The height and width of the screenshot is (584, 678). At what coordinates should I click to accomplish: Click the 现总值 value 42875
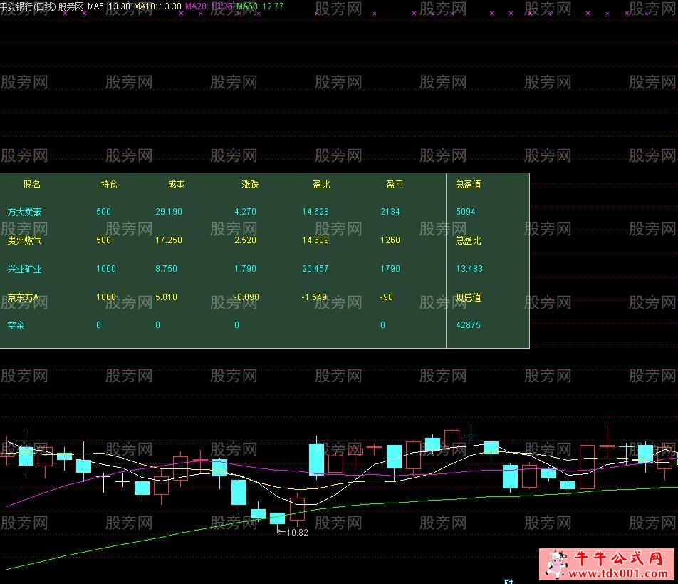[467, 325]
